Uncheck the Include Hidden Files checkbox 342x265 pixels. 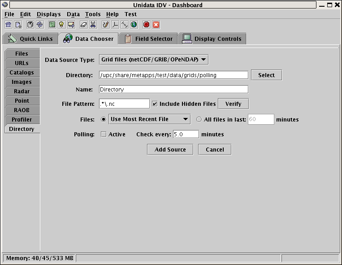[x=155, y=104]
